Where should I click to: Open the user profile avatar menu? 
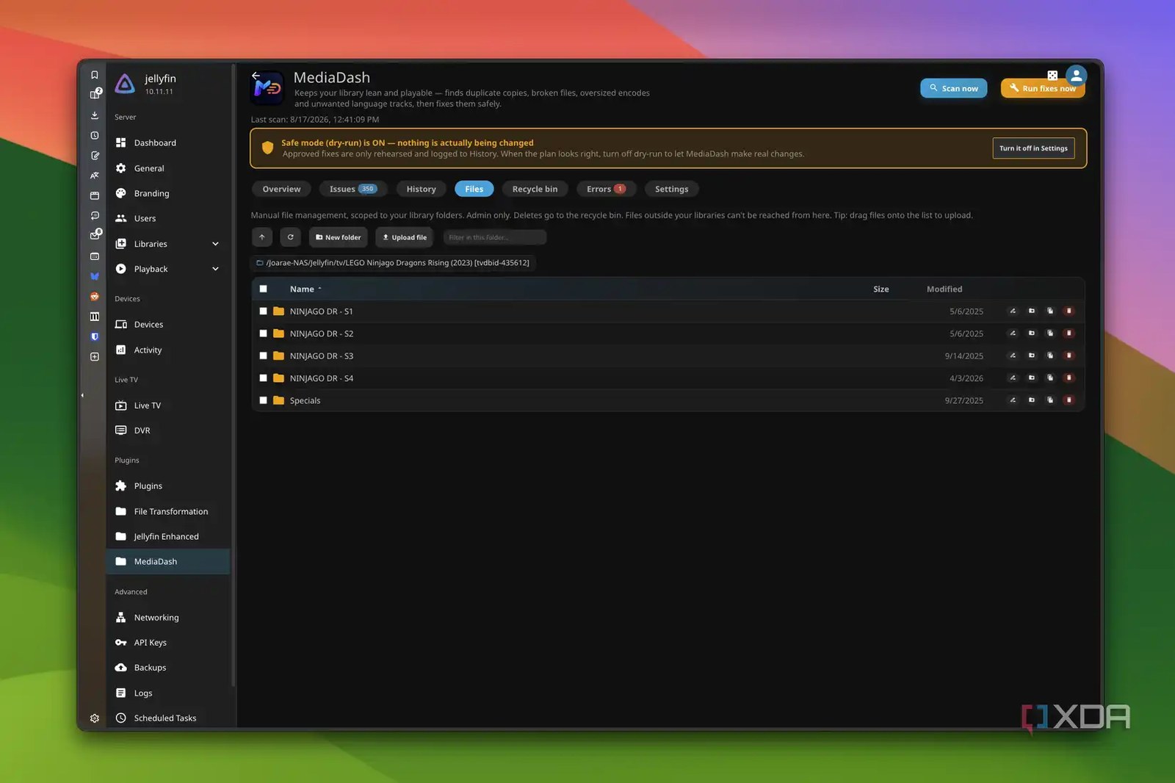(x=1076, y=76)
